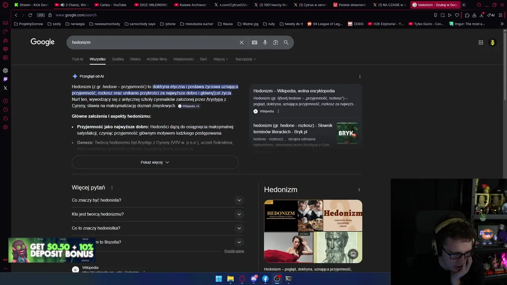The width and height of the screenshot is (507, 285).
Task: Open the HEDONIZM book cover image
Action: (280, 215)
